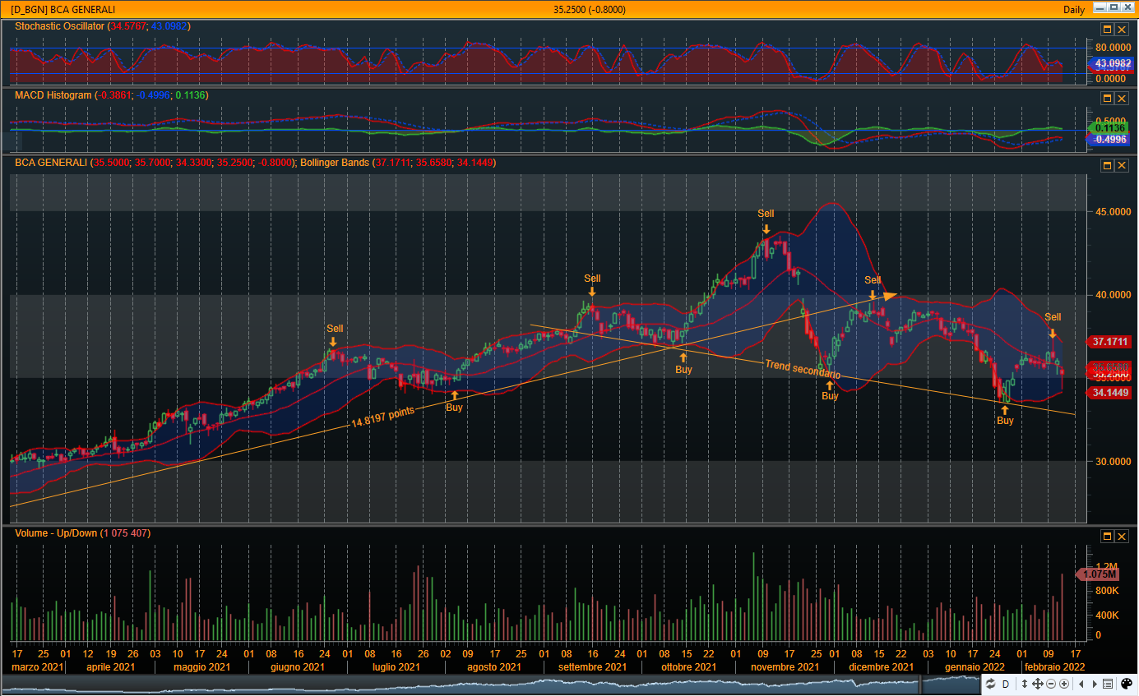Select the 'Trend secondario' trendline label
The image size is (1139, 696).
[803, 369]
